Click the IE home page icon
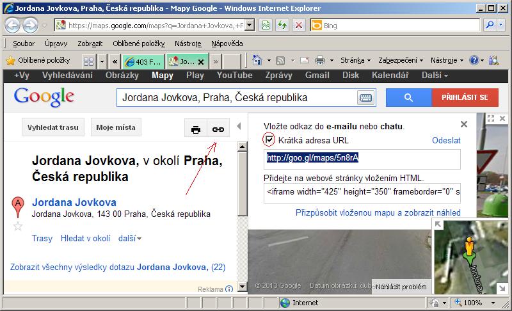 [258, 60]
